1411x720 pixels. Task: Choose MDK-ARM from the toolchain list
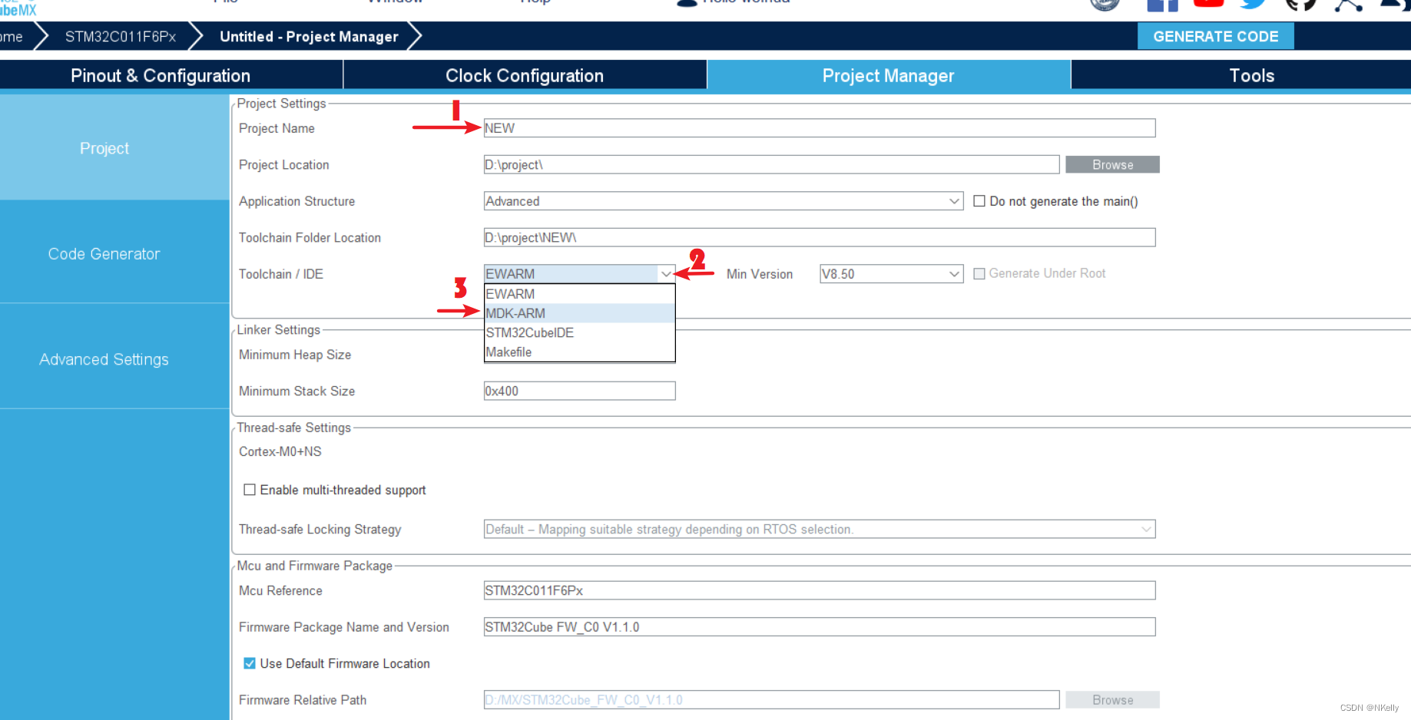click(x=579, y=313)
